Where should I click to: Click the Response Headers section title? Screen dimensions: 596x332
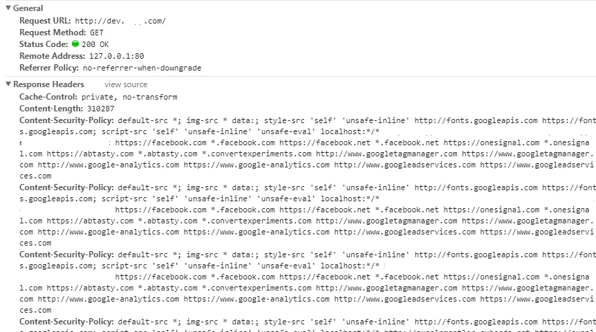coord(48,84)
